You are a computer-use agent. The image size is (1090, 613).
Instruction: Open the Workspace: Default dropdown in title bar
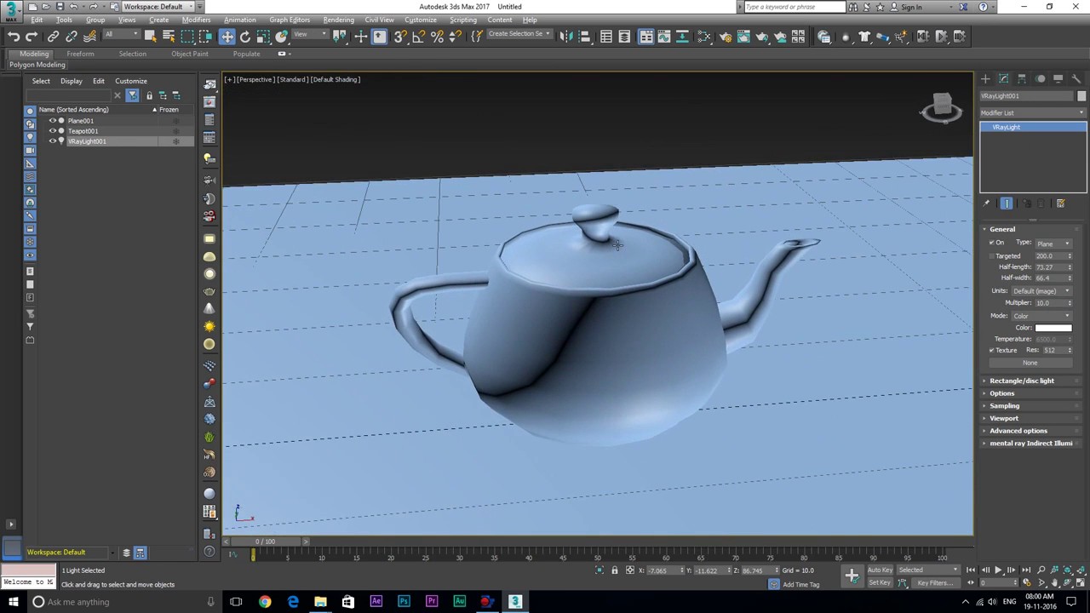click(x=158, y=7)
